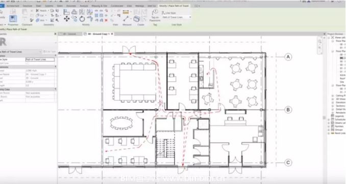Open the Line Style dropdown in ribbon
The height and width of the screenshot is (184, 346).
click(x=177, y=17)
